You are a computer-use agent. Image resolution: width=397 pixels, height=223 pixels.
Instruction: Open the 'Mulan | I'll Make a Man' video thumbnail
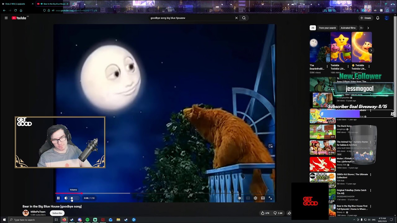point(323,164)
